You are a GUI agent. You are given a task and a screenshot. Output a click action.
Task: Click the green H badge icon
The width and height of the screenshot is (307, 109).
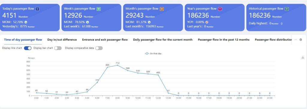coord(287,9)
